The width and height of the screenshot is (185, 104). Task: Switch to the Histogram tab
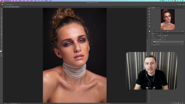[158, 8]
